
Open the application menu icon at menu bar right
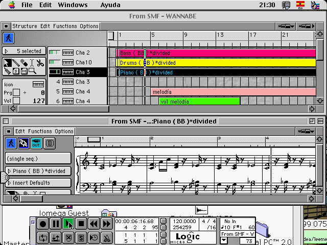(x=315, y=5)
